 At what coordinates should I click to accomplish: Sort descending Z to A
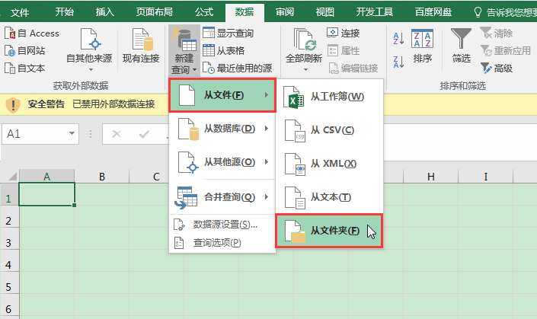coord(398,62)
